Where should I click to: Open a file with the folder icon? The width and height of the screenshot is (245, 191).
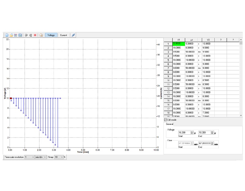pos(11,35)
